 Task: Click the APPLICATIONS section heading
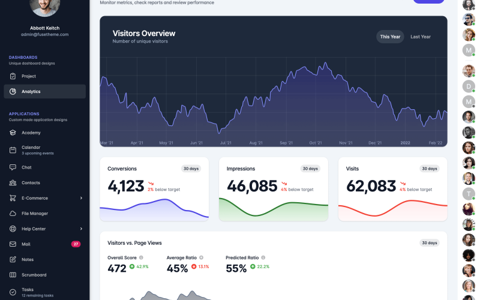(x=24, y=113)
